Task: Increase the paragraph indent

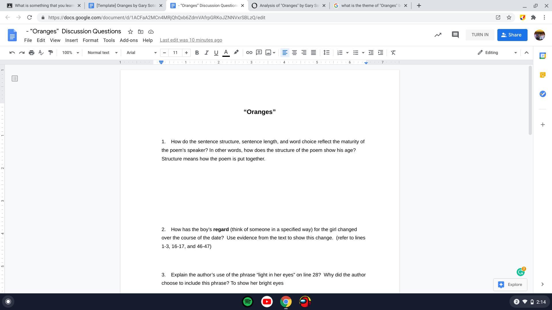Action: 381,53
